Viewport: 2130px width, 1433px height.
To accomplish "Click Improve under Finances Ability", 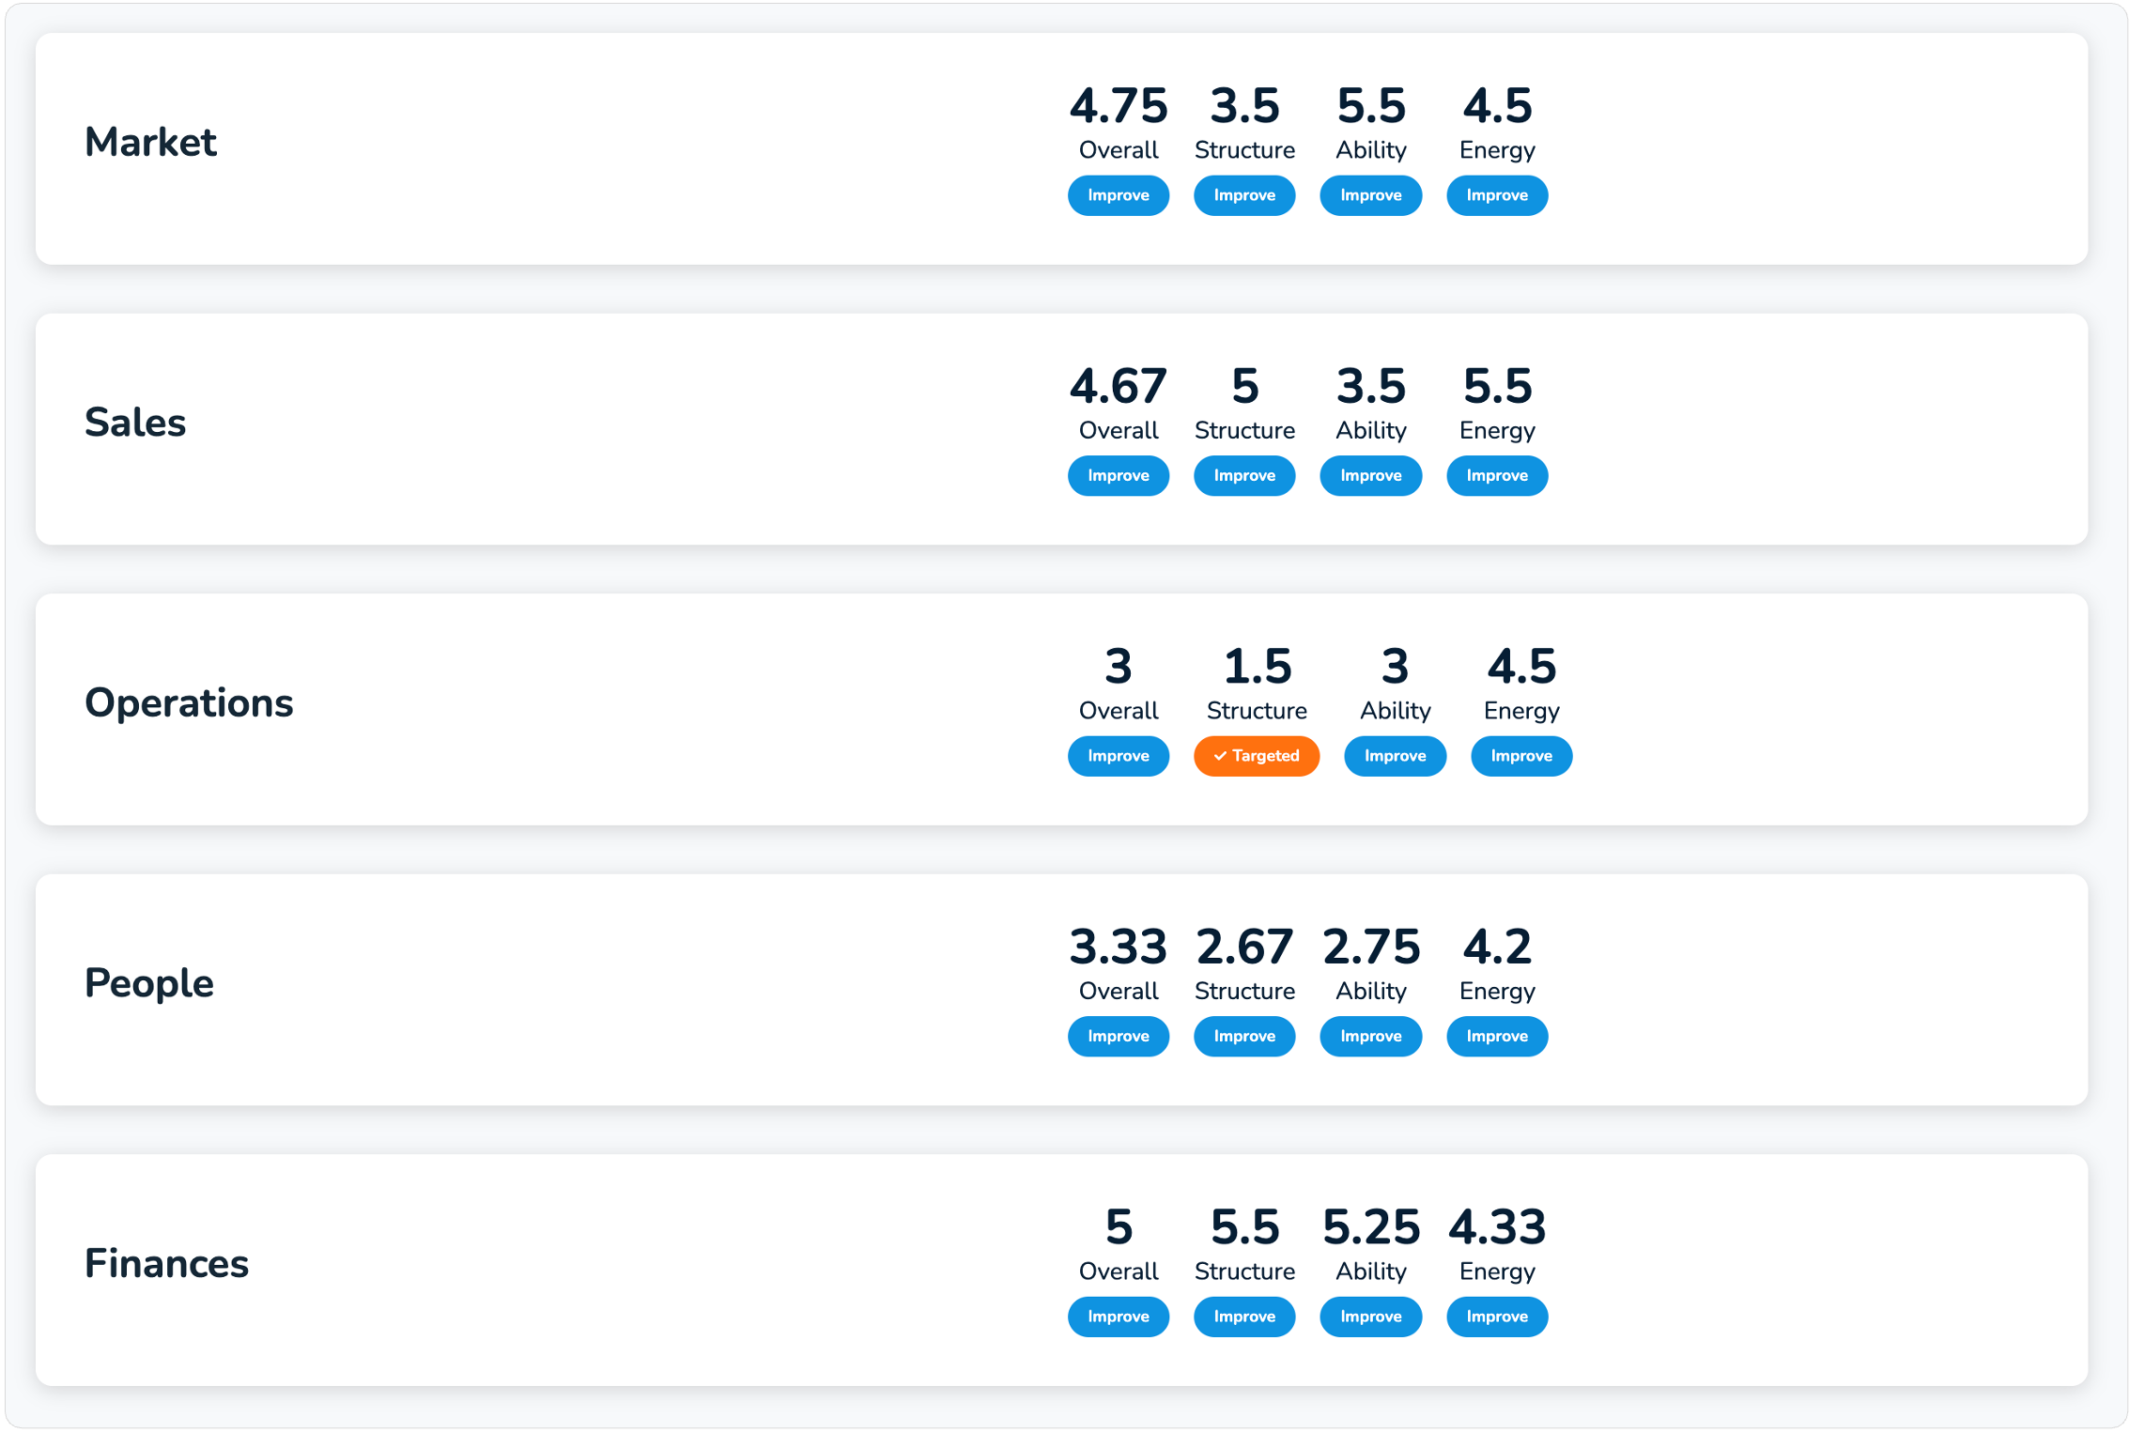I will (1370, 1316).
